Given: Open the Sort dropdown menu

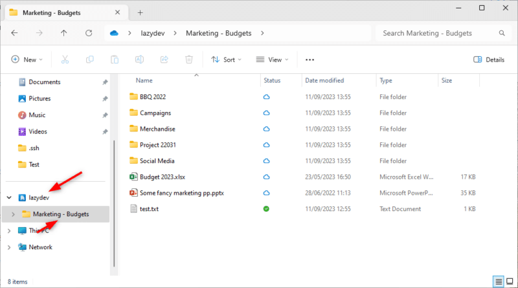Looking at the screenshot, I should pyautogui.click(x=226, y=60).
